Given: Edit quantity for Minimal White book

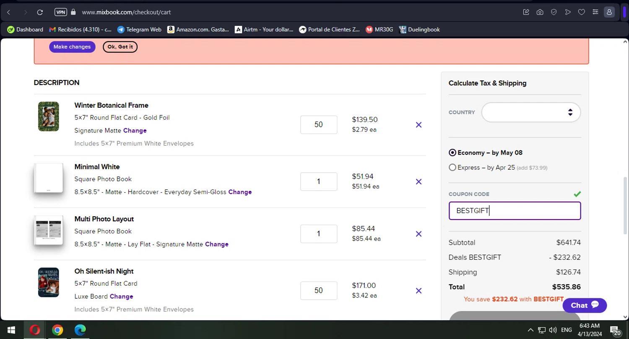Looking at the screenshot, I should [x=319, y=182].
